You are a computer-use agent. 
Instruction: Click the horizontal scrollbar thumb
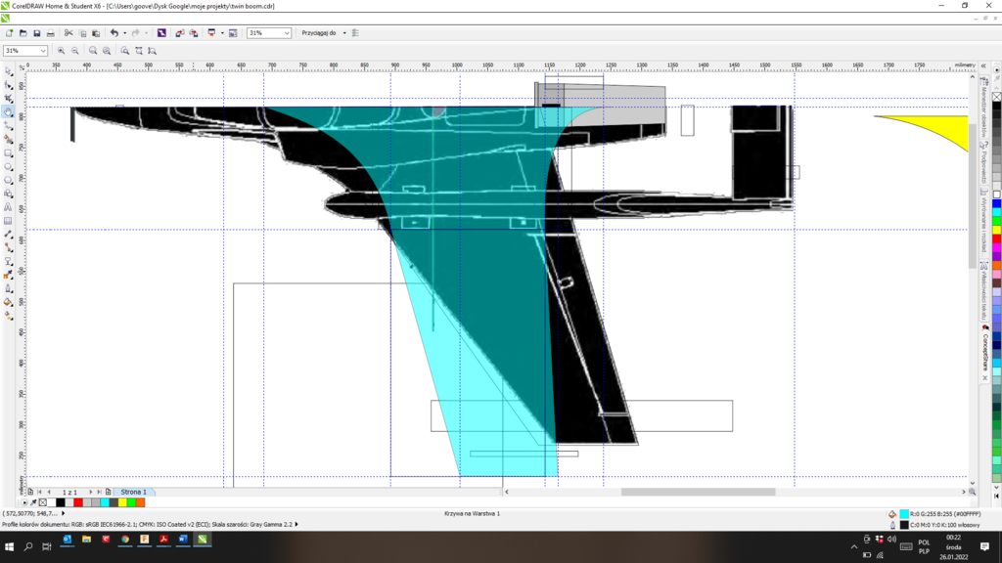pos(698,492)
